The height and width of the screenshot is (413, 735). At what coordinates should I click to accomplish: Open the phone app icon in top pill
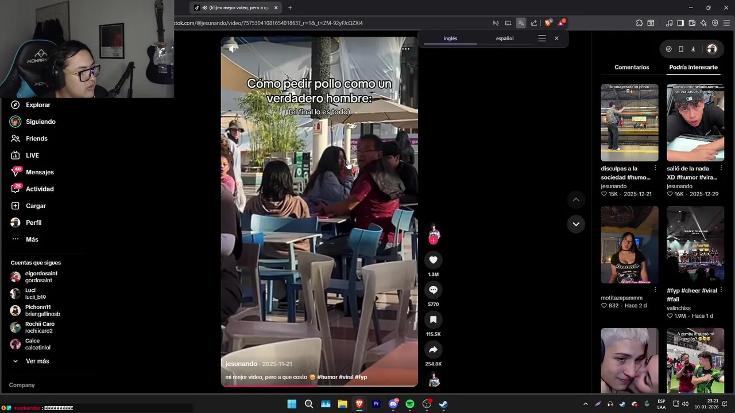coord(681,49)
